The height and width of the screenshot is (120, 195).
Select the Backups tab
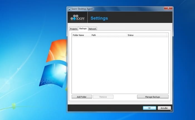point(83,29)
